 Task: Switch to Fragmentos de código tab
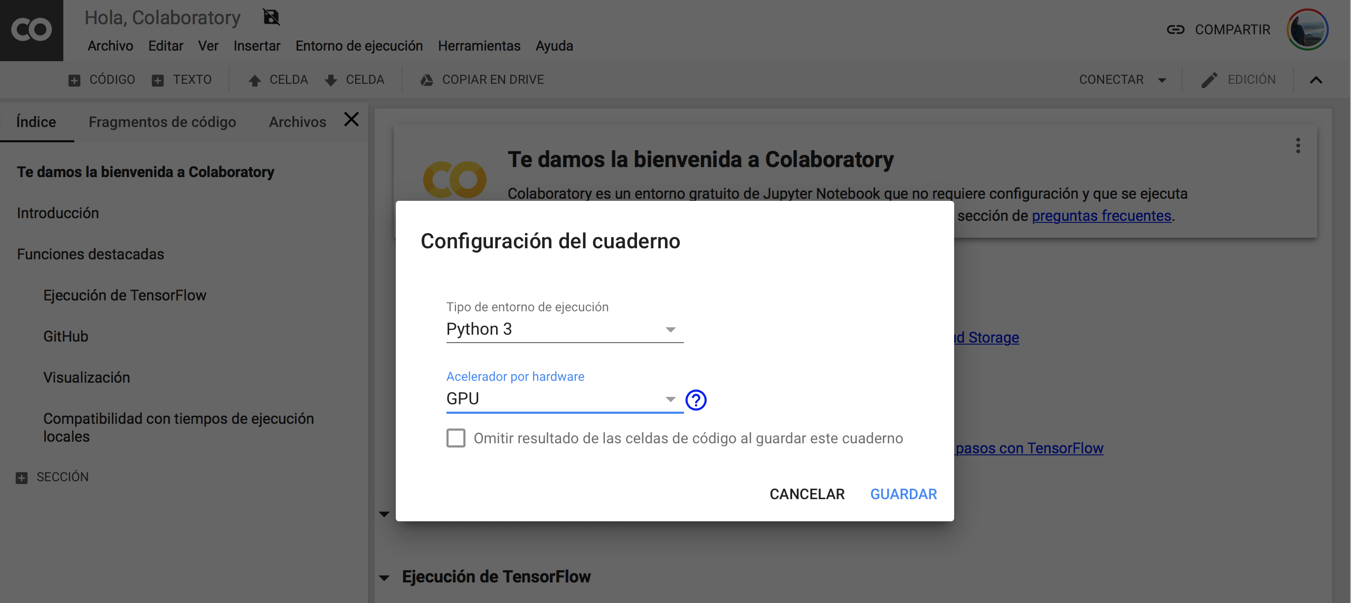(163, 122)
